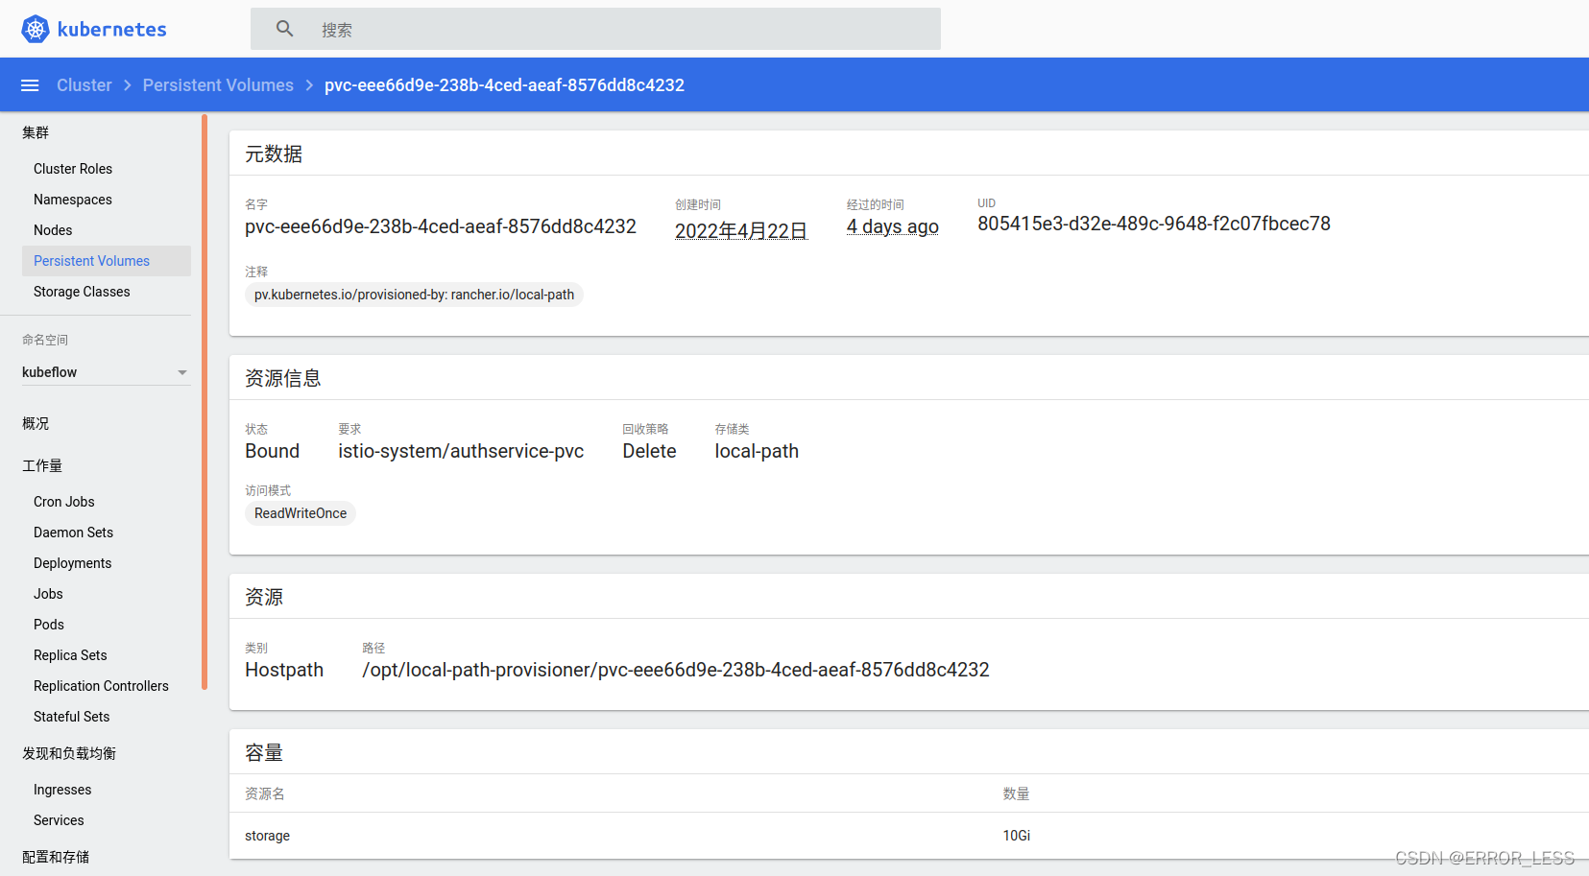
Task: Open Deployments in the sidebar
Action: pos(73,563)
